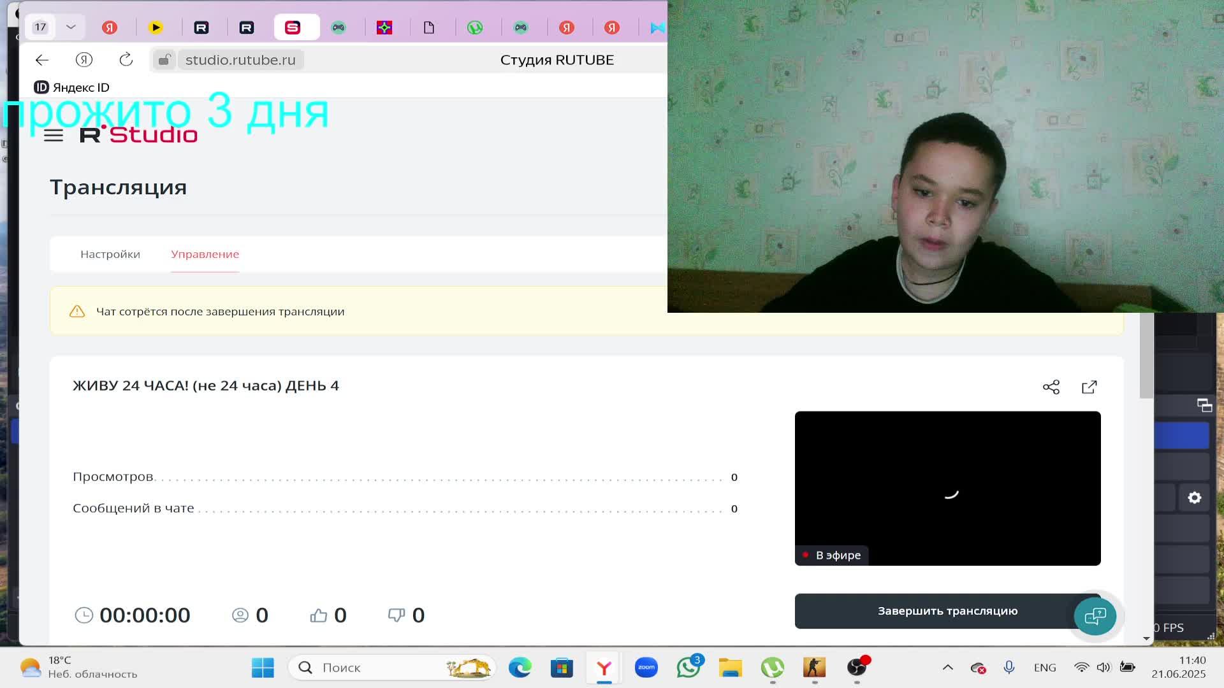The image size is (1224, 688).
Task: Click the warning icon in chat notice
Action: pyautogui.click(x=77, y=312)
